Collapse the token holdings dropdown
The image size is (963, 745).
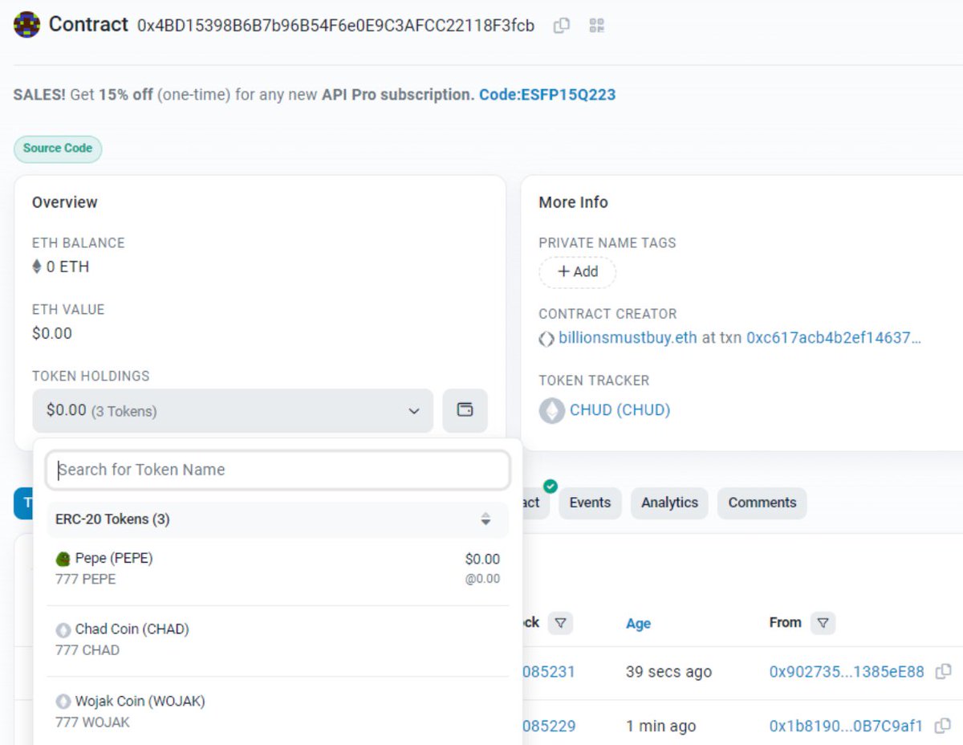coord(233,410)
